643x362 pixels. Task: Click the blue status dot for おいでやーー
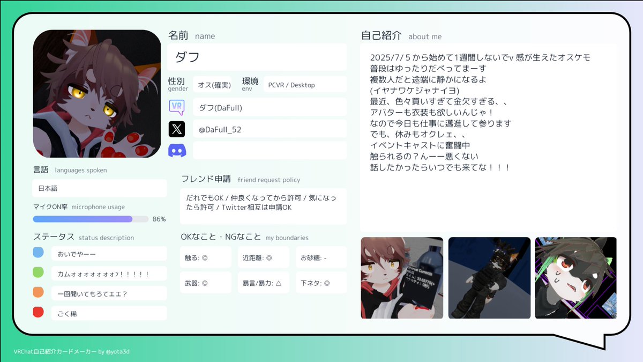[38, 252]
